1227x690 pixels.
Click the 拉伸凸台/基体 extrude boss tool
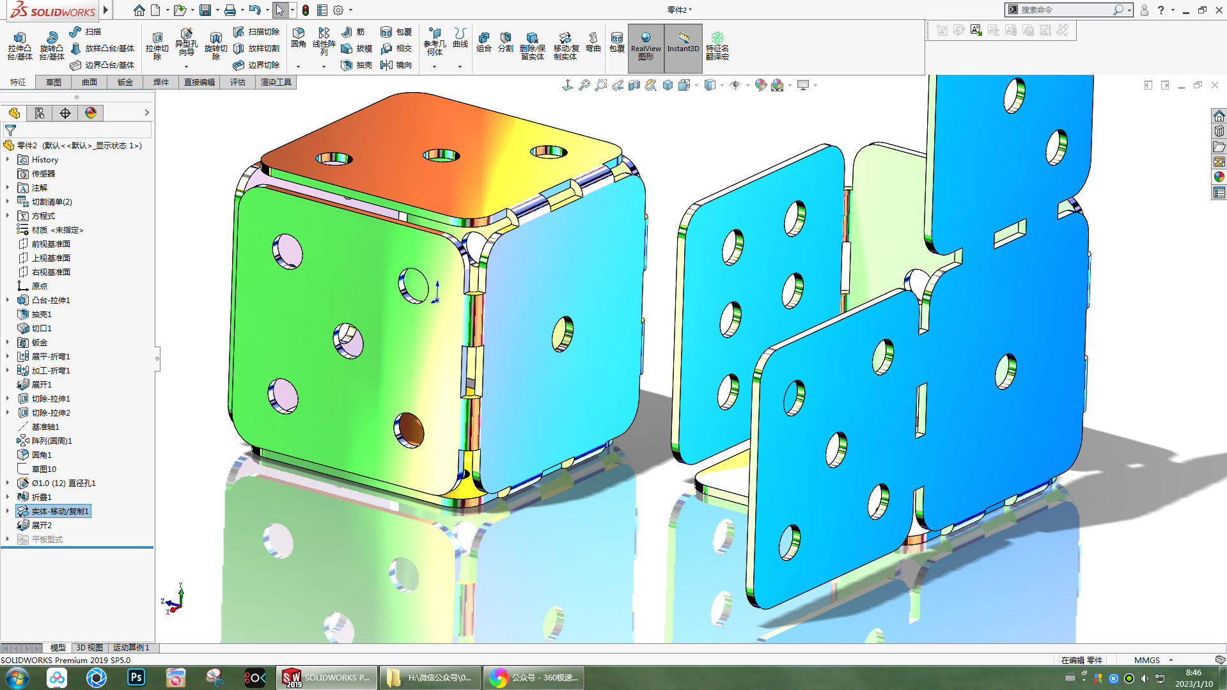click(x=20, y=46)
